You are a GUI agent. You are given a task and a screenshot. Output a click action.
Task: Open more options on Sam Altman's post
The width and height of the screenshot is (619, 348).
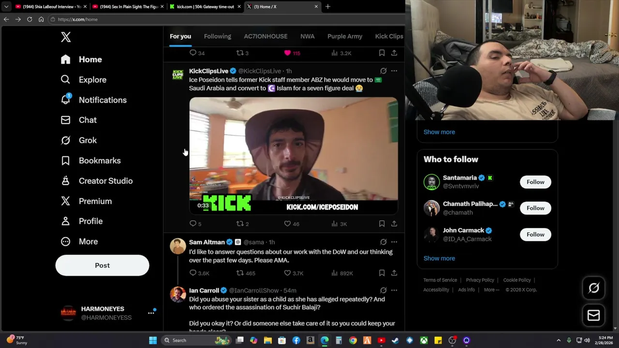click(394, 242)
